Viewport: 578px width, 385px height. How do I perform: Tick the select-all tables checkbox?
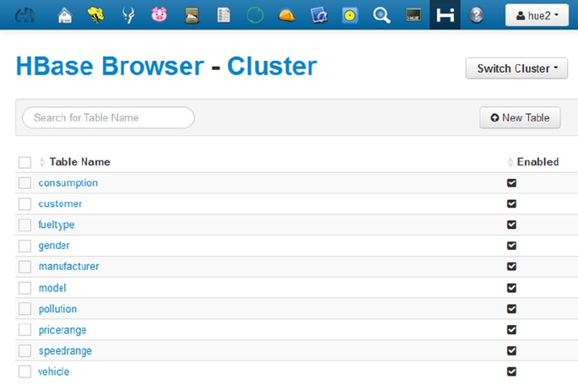(x=24, y=162)
